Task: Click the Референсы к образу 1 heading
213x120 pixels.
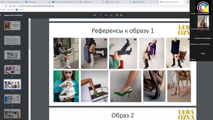Action: pos(123,31)
